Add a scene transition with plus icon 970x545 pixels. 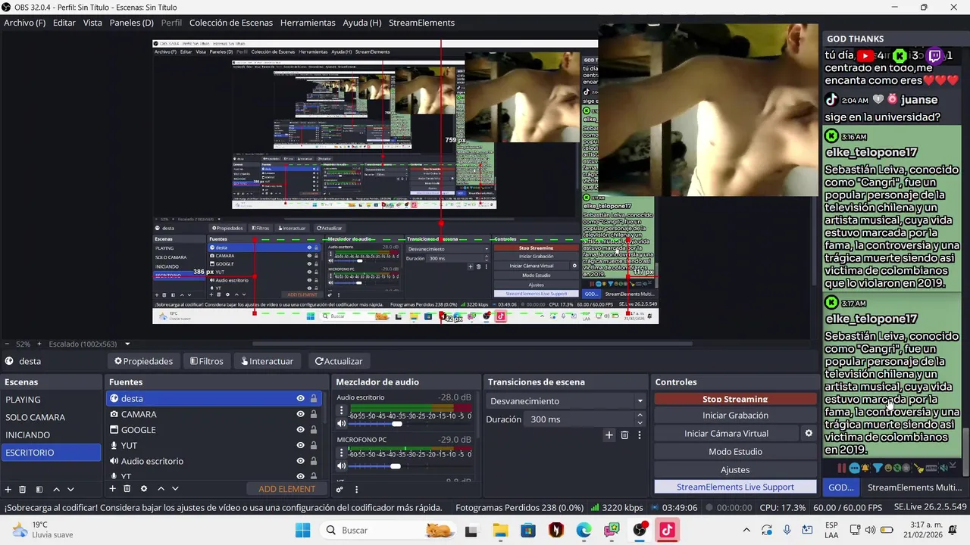(609, 434)
